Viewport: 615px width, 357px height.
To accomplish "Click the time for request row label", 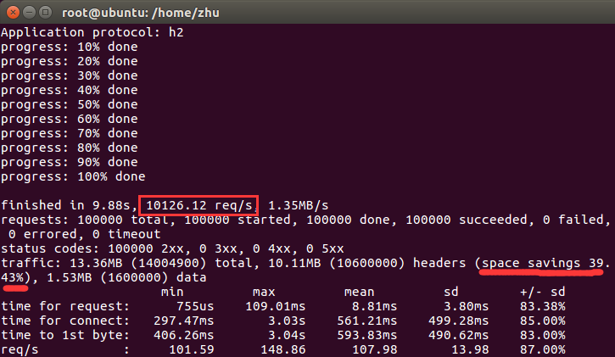I will [65, 306].
